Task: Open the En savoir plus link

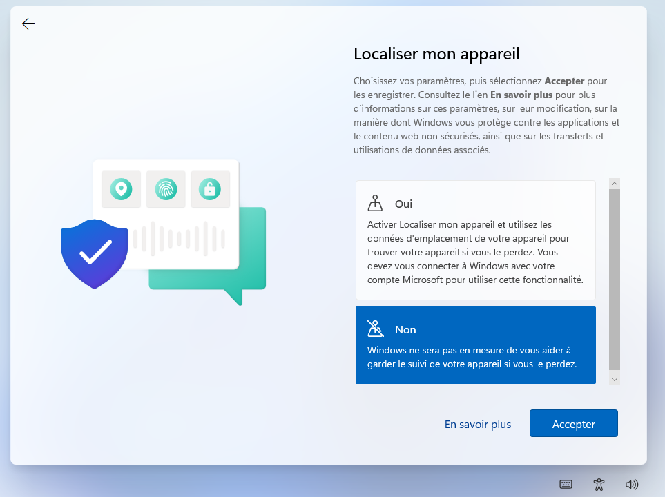Action: [x=478, y=424]
